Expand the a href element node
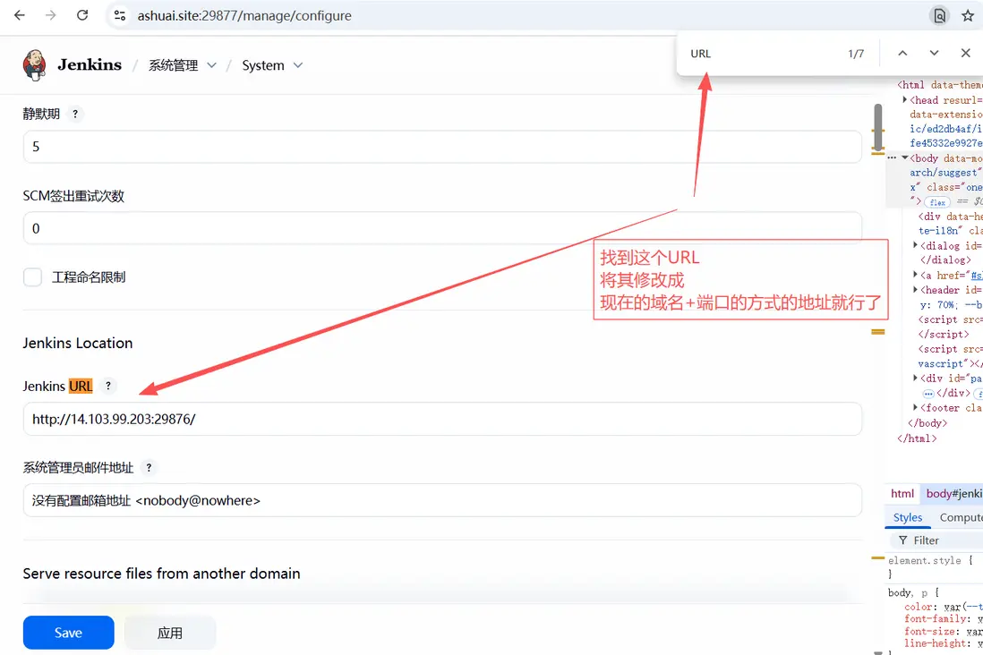 point(915,275)
